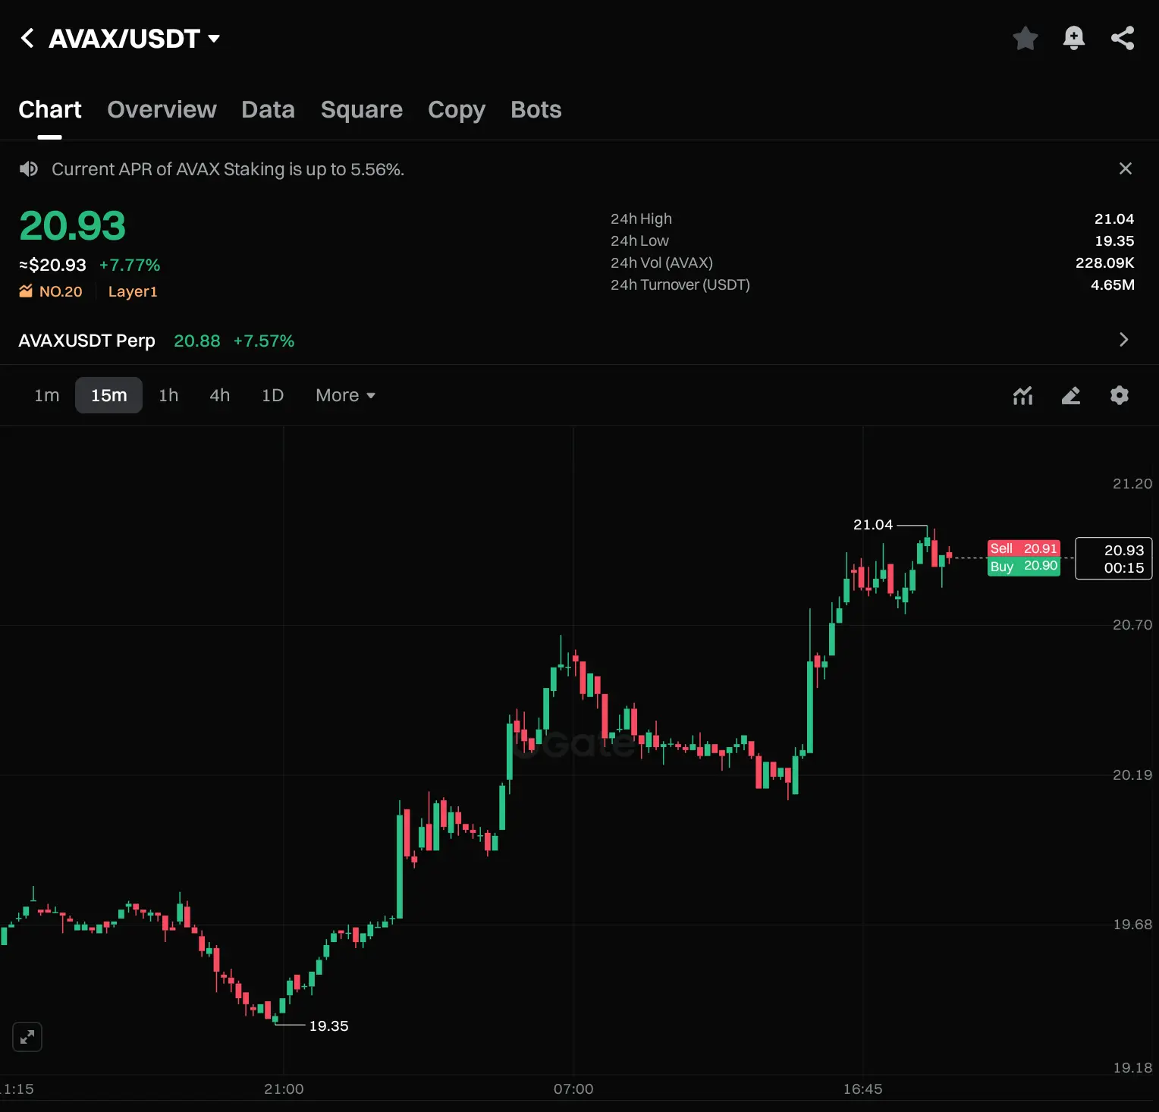Open the Data tab
This screenshot has height=1112, width=1159.
(268, 110)
